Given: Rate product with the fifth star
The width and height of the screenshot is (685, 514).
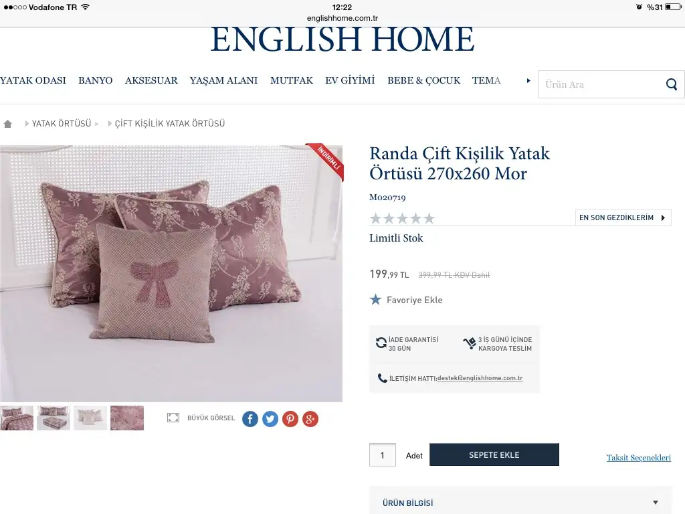Looking at the screenshot, I should click(429, 218).
